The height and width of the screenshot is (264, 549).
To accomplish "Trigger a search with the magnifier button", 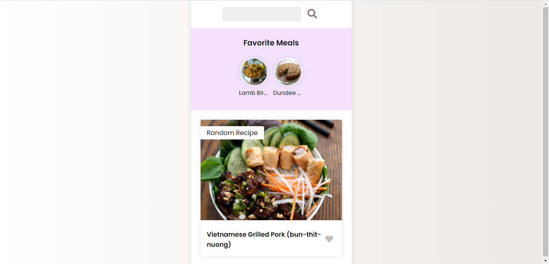I will [x=312, y=14].
